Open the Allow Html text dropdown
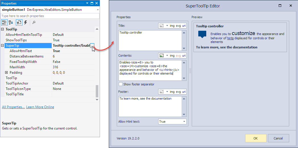 click(184, 122)
